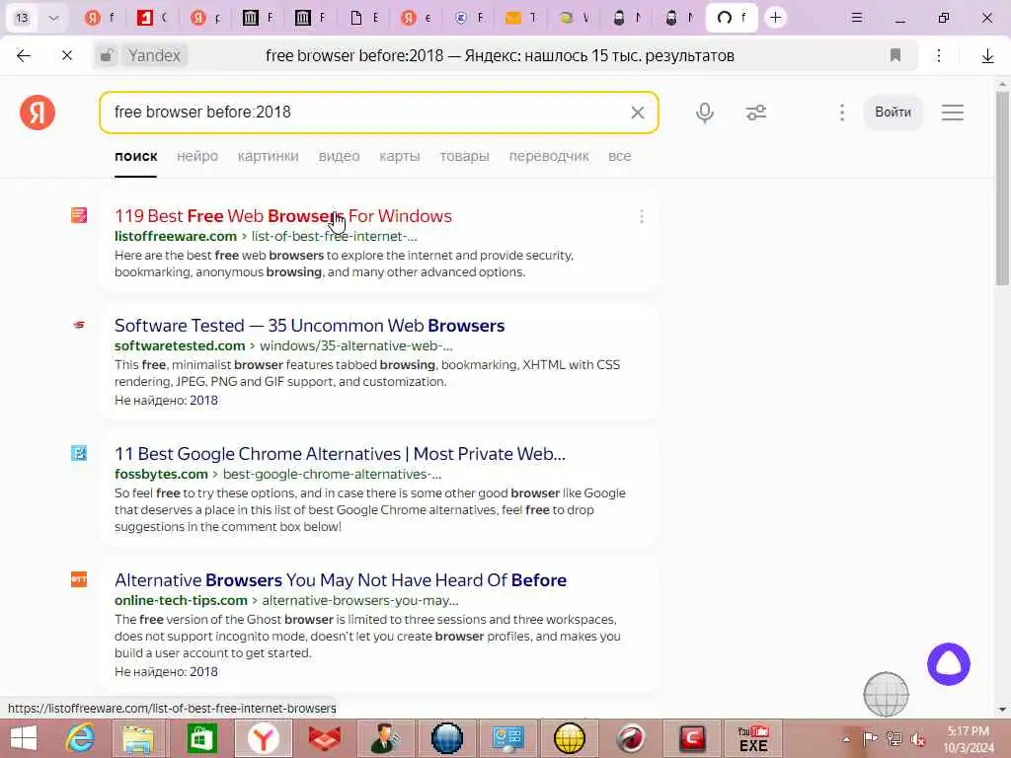Click the Action Center flag icon in tray

tap(870, 738)
